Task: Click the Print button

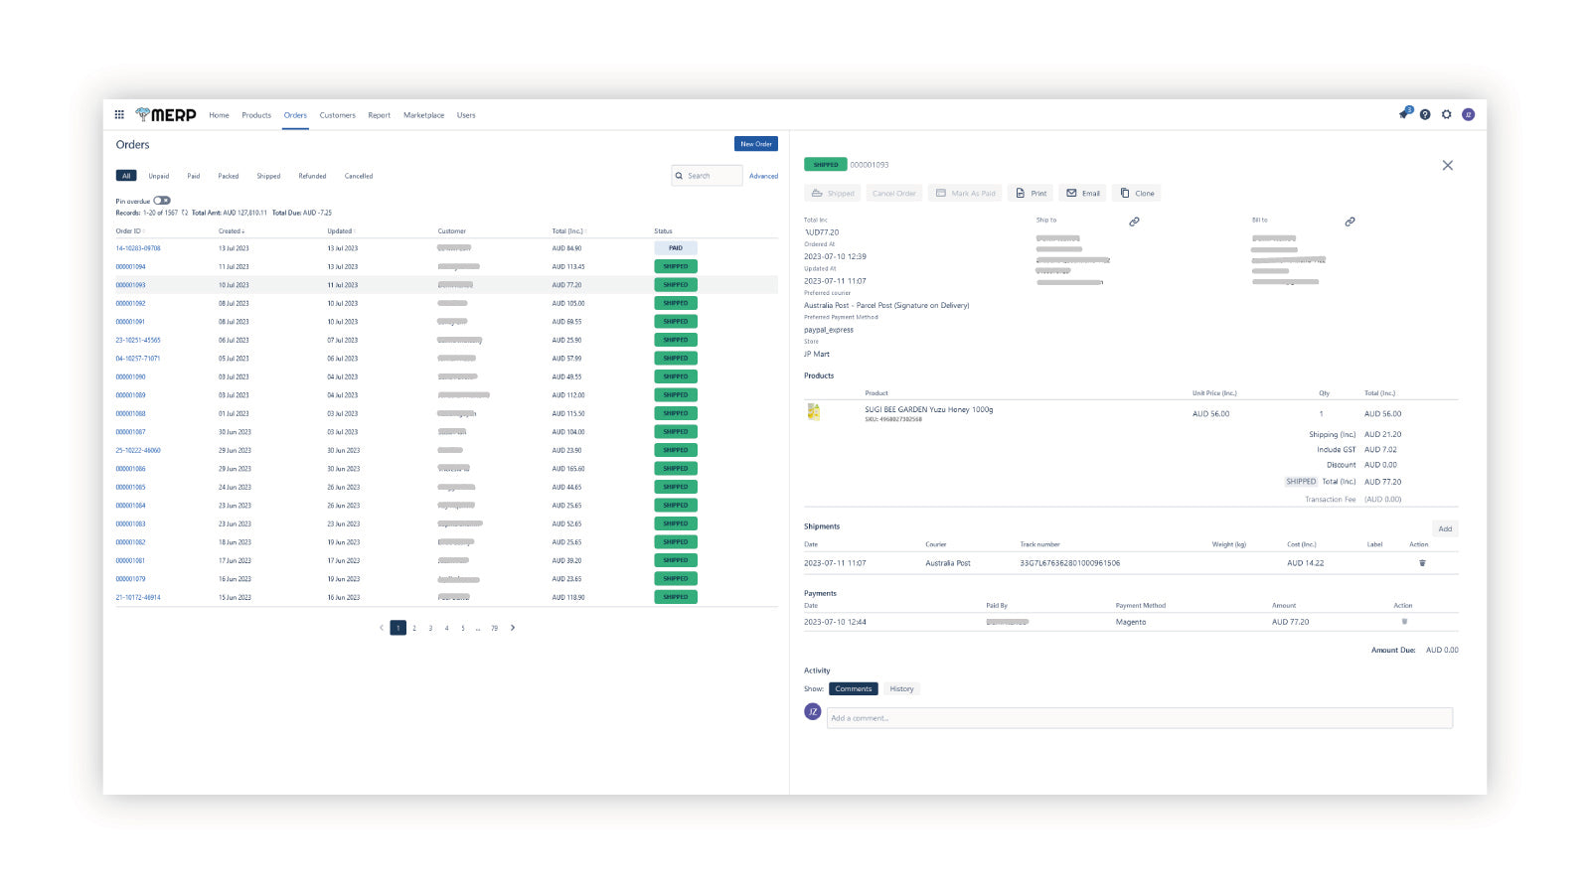Action: [x=1031, y=193]
